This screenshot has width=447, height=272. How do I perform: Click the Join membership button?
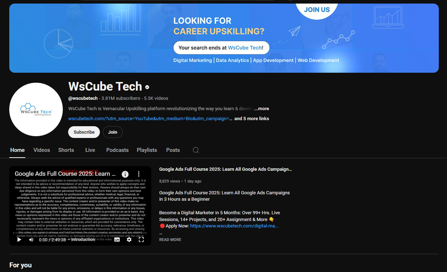coord(113,132)
